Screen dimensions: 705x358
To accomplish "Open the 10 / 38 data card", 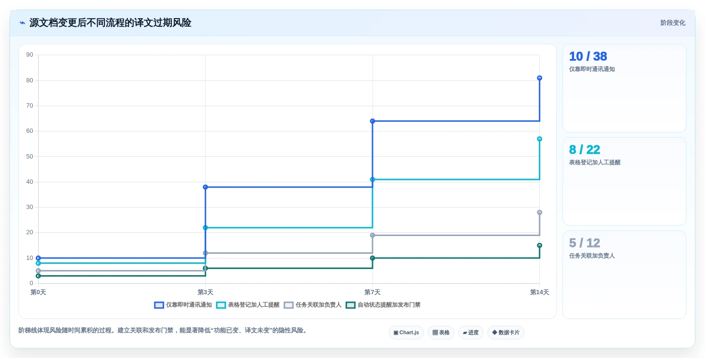I will click(624, 88).
